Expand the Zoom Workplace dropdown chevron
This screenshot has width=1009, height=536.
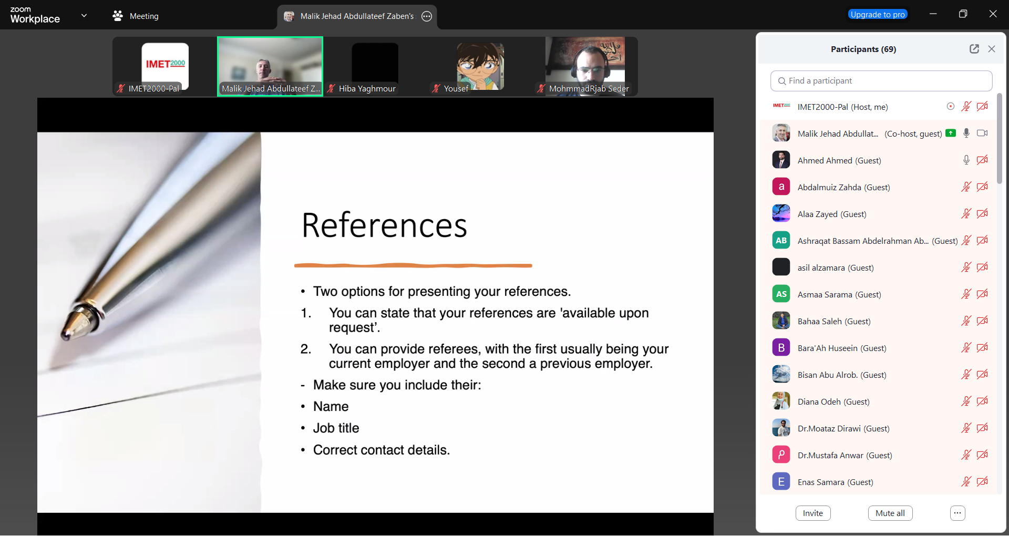point(84,16)
